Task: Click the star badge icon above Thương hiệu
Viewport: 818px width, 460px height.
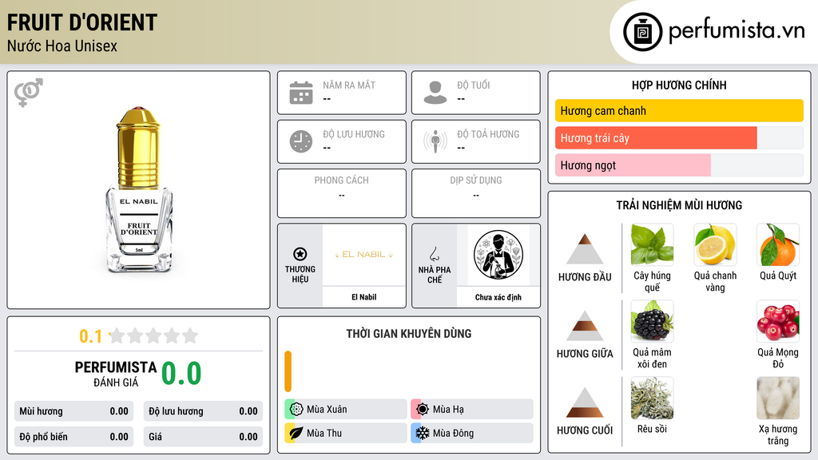Action: coord(300,254)
